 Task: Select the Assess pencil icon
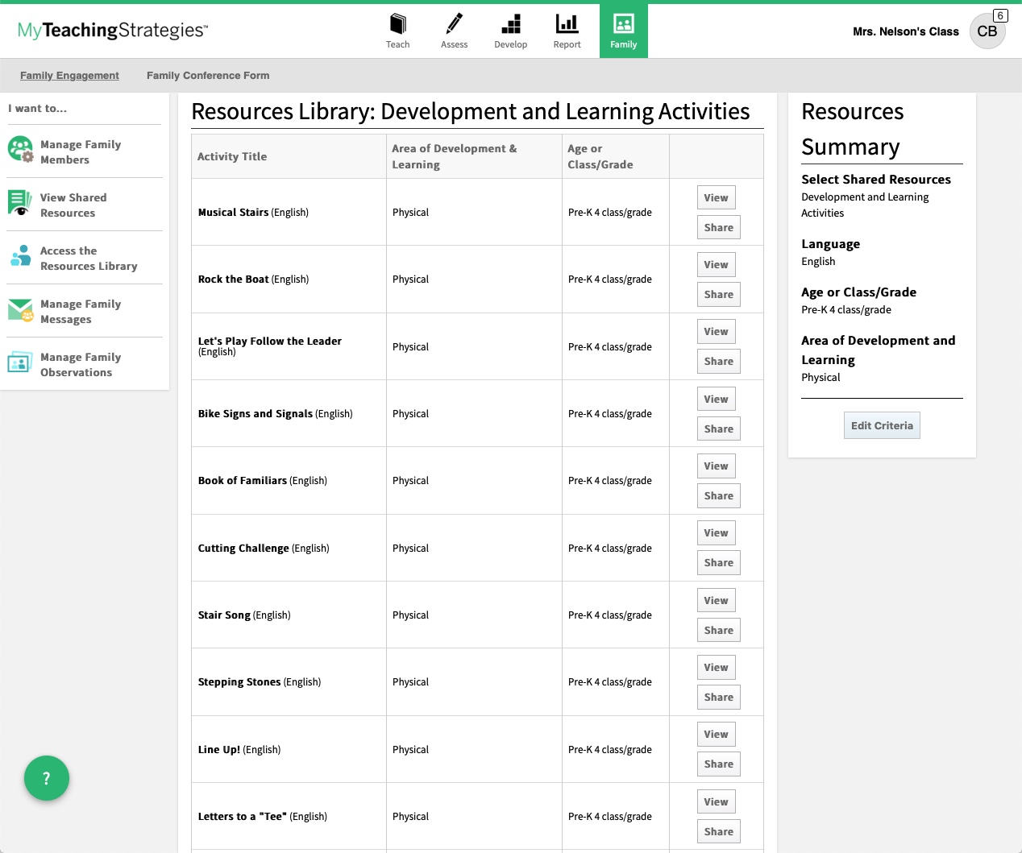[454, 25]
